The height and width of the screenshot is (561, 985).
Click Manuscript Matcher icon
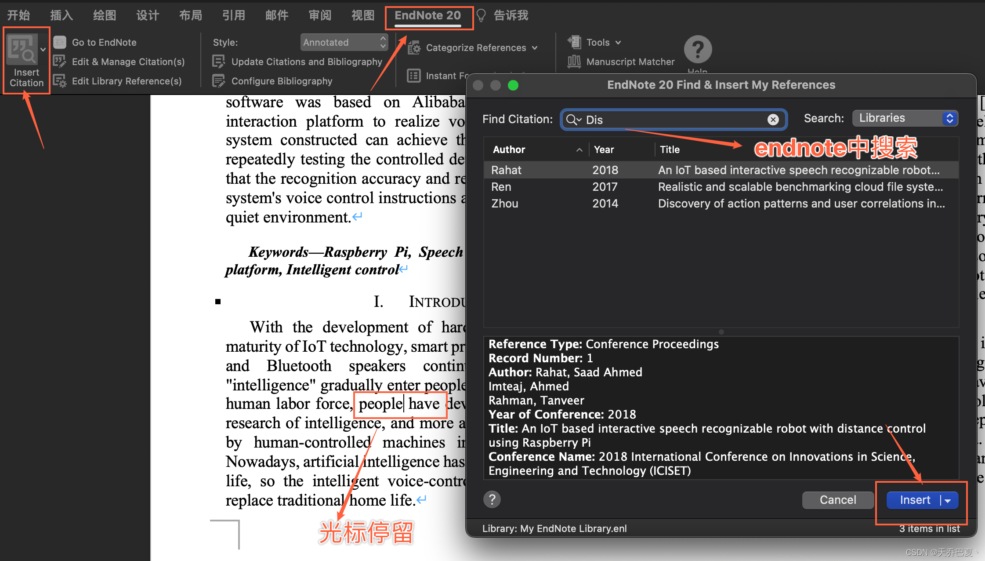coord(574,62)
